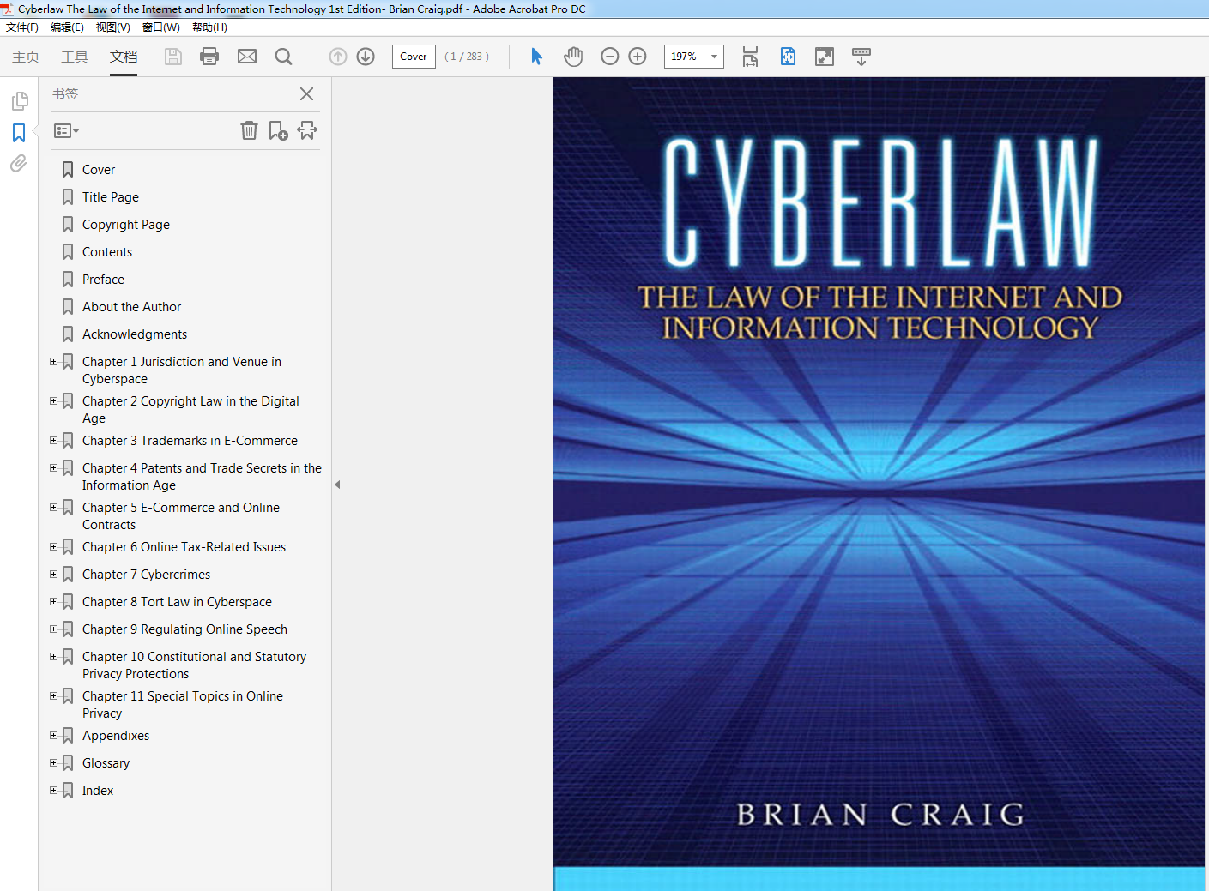Open Chapter 8 Tort Law in Cyberspace

tap(177, 602)
